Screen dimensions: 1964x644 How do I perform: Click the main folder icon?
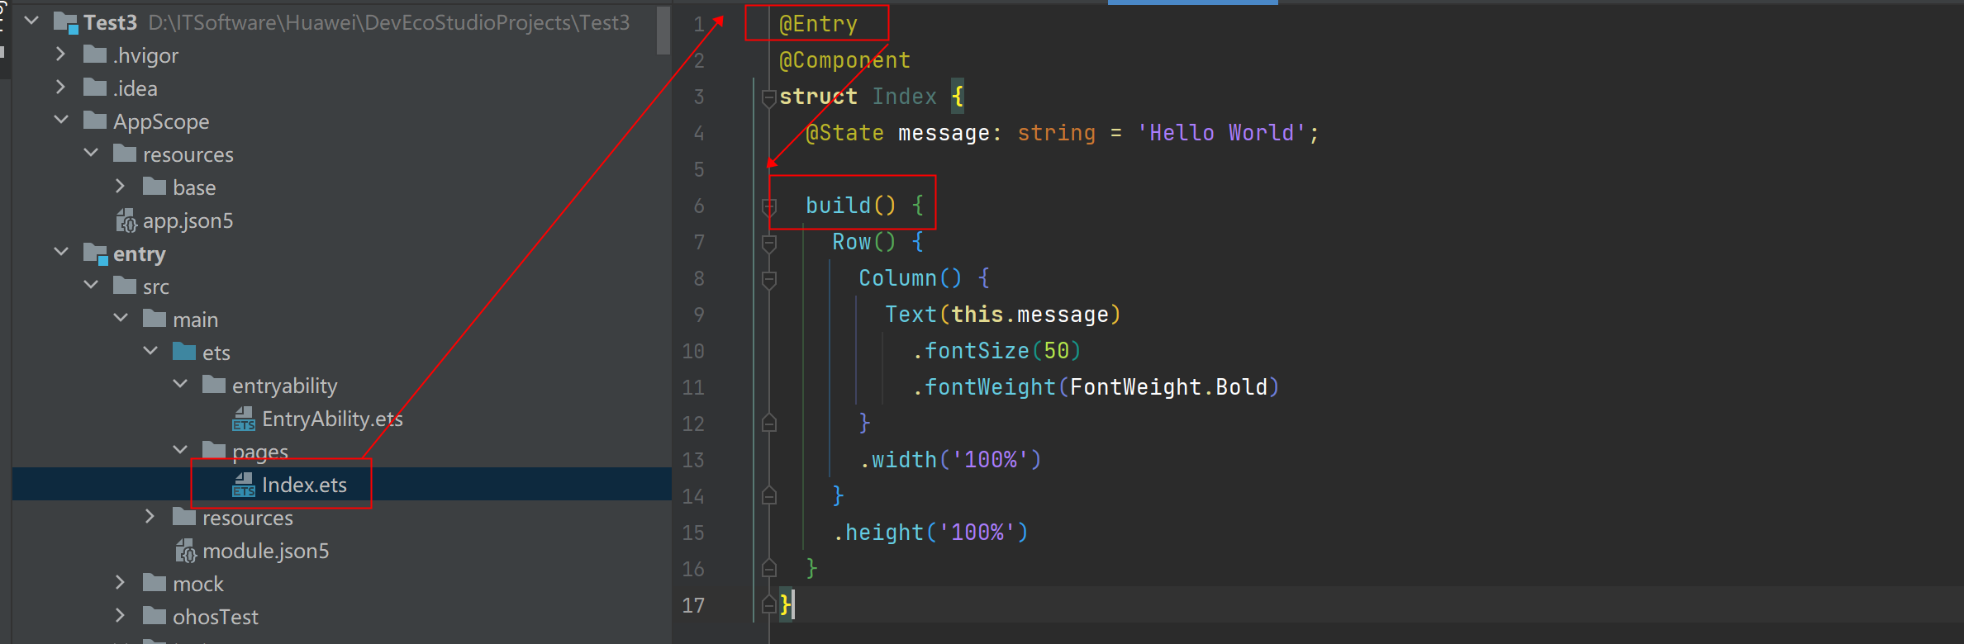click(x=155, y=319)
